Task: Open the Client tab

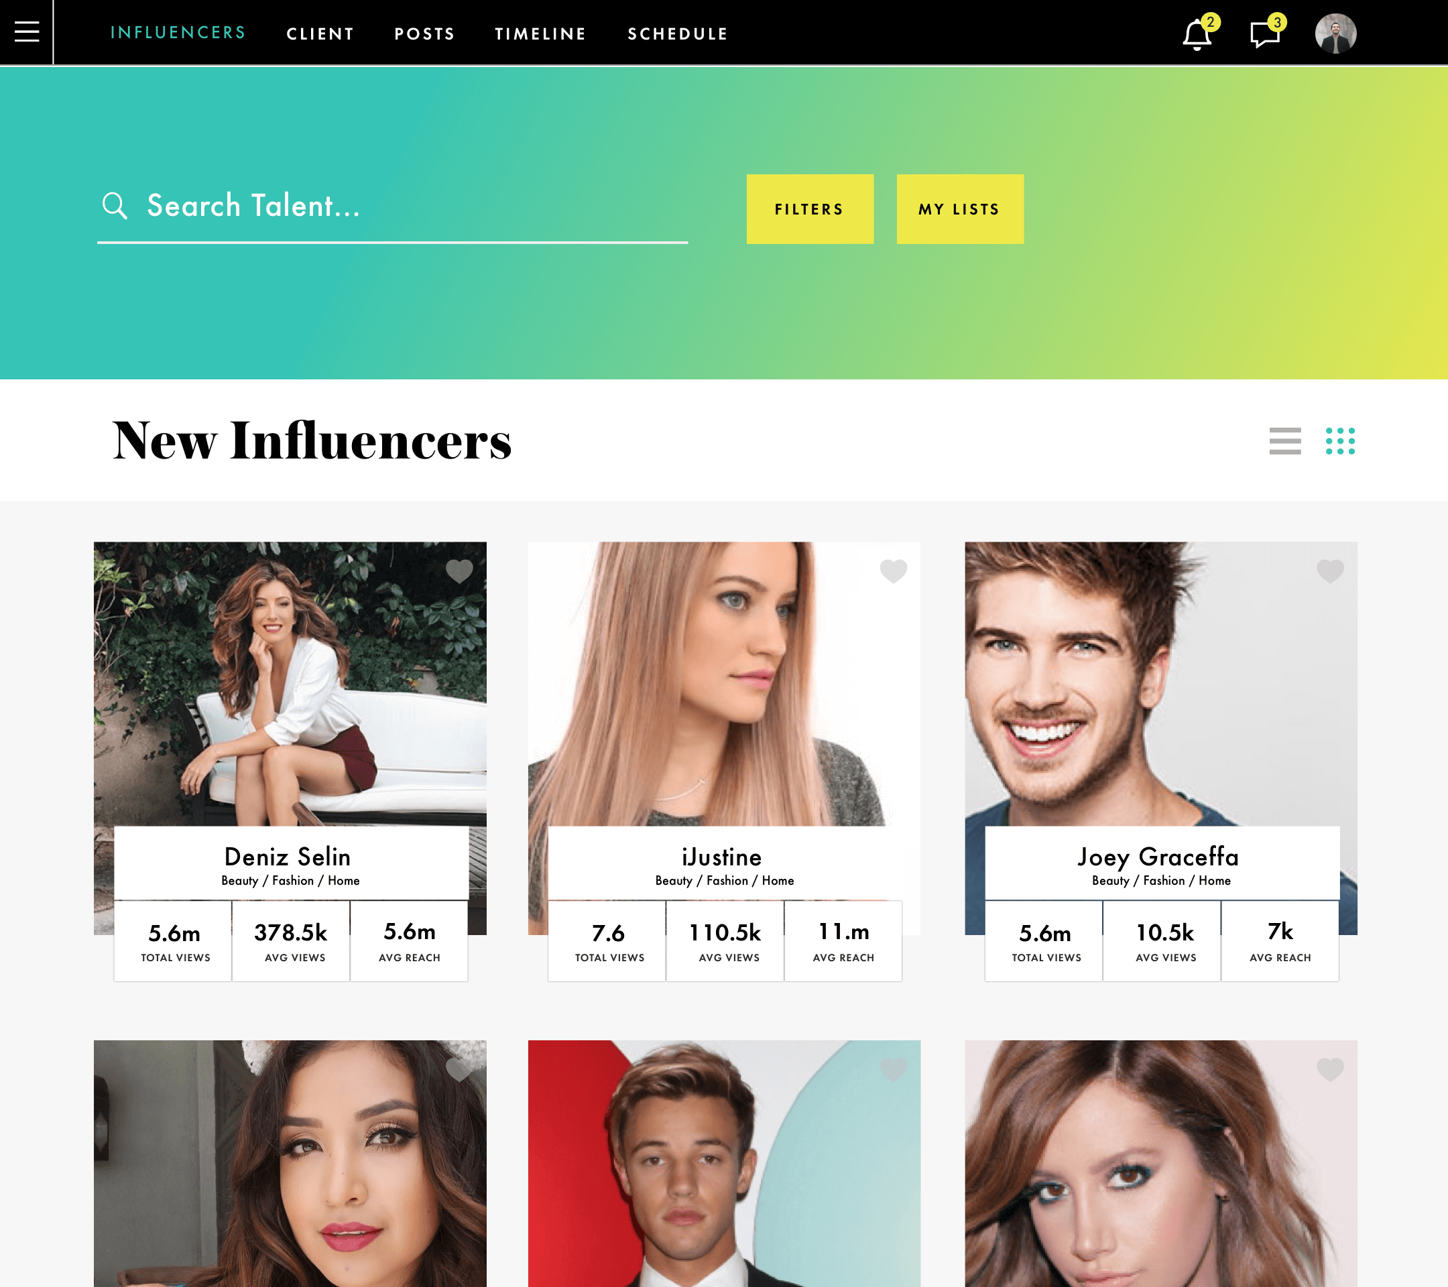Action: pyautogui.click(x=320, y=34)
